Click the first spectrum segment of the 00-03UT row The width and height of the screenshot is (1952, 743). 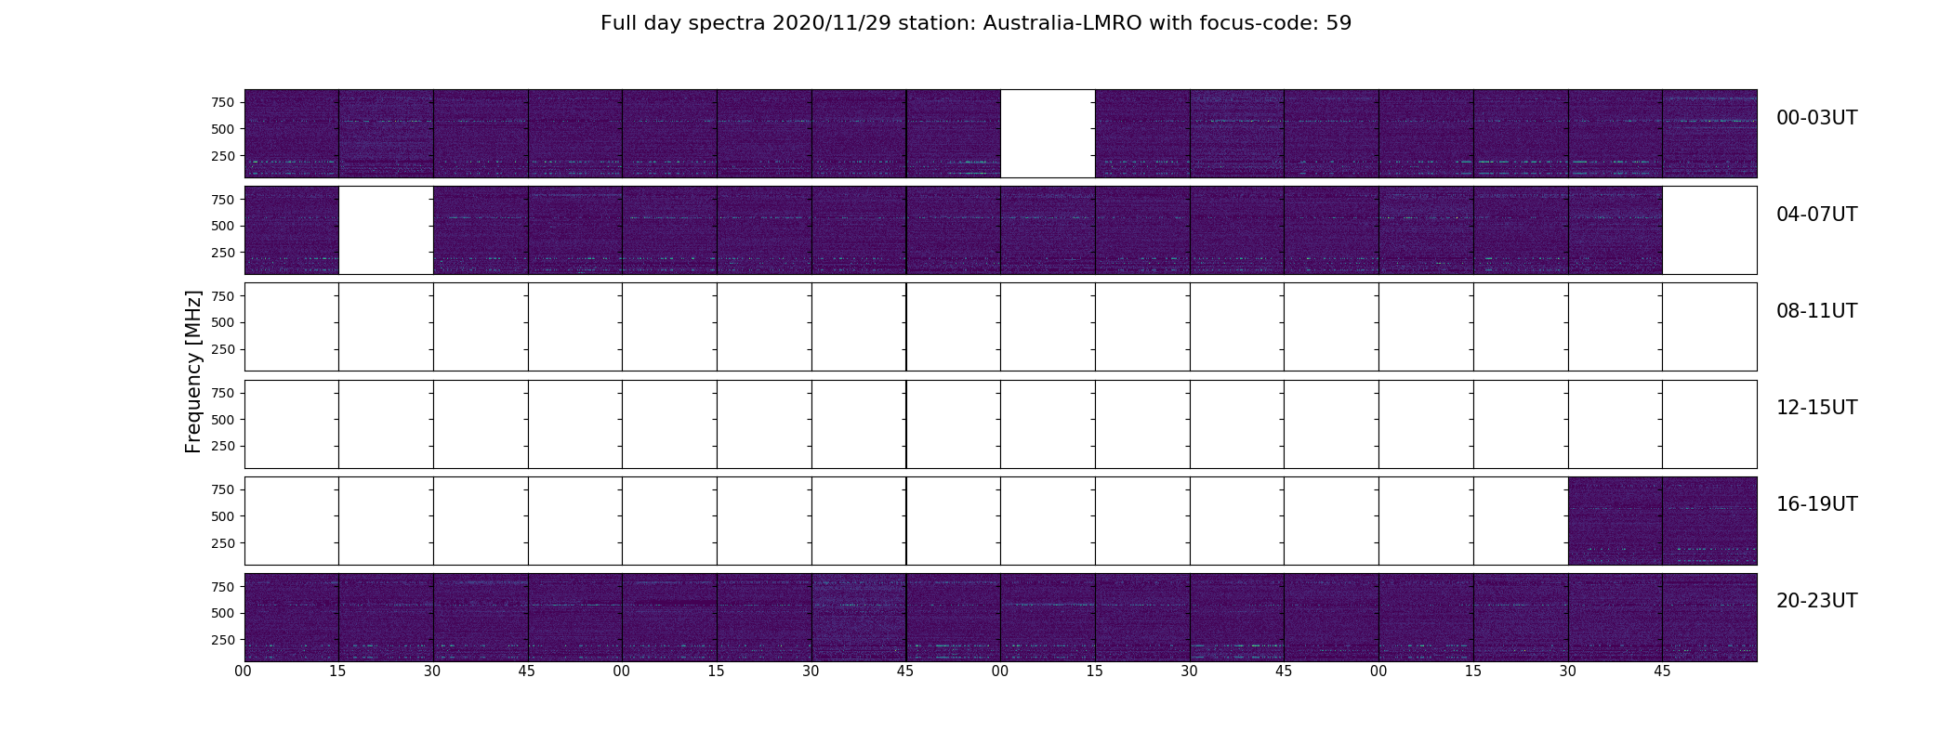(x=292, y=134)
